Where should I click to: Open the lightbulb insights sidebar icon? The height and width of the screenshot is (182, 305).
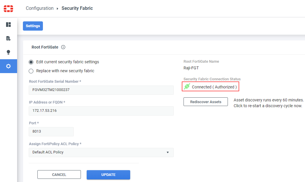(x=8, y=52)
